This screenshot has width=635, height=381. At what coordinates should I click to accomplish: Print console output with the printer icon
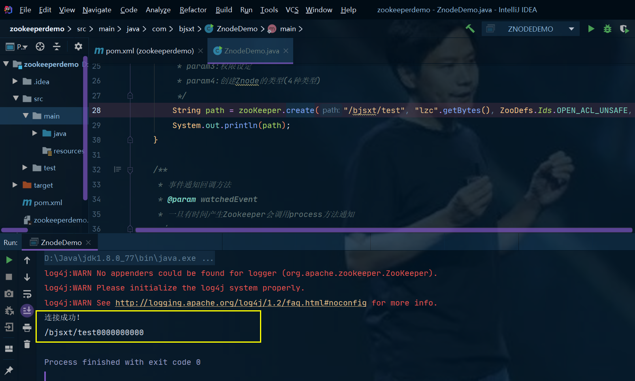click(27, 328)
